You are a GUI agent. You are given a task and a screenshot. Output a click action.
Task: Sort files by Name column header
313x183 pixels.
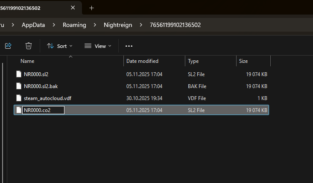[x=27, y=61]
